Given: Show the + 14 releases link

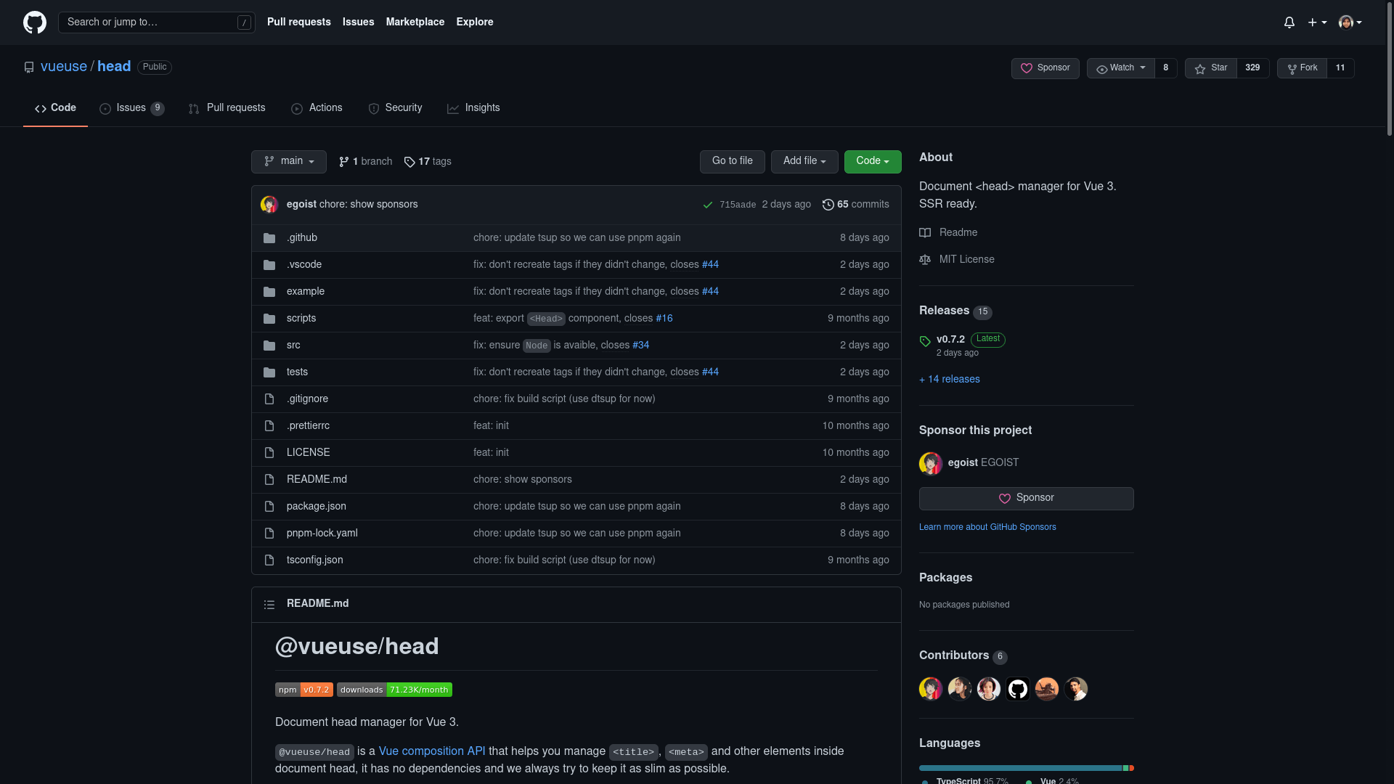Looking at the screenshot, I should pyautogui.click(x=950, y=380).
